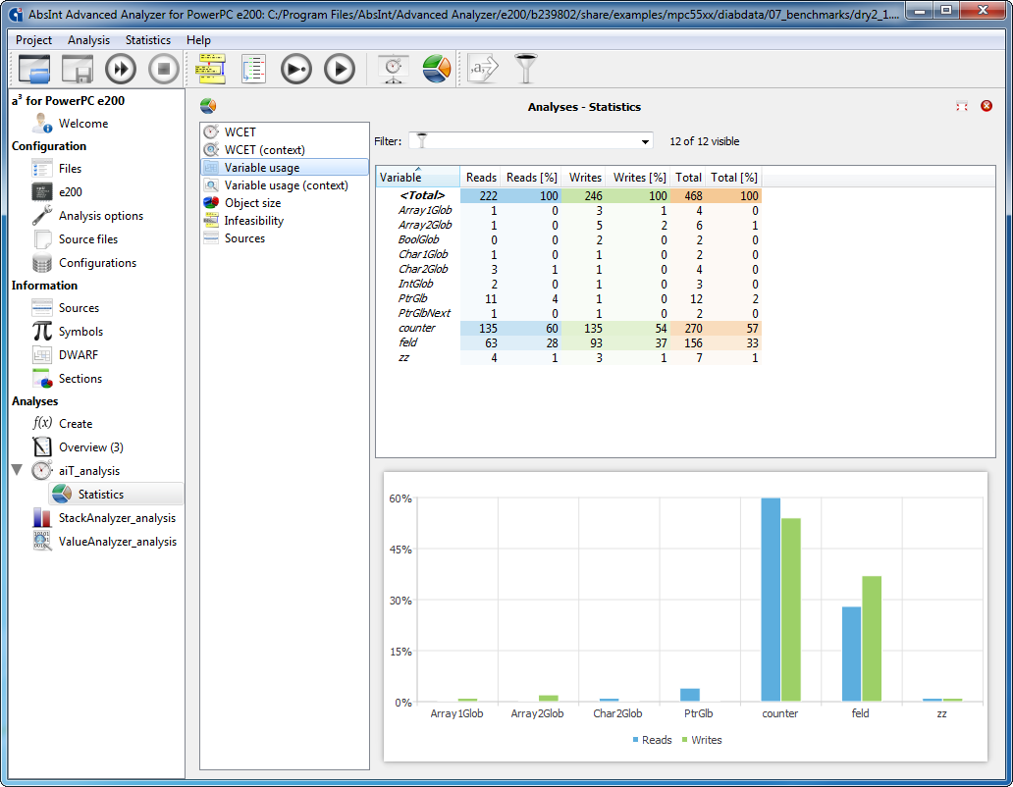The image size is (1013, 787).
Task: Sort by the Total column header
Action: pos(688,177)
